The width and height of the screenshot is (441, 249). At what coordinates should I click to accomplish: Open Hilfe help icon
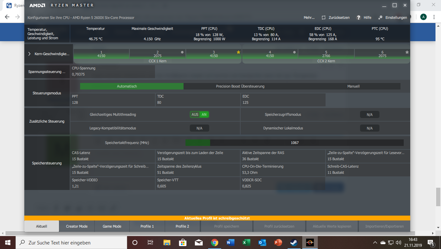click(359, 18)
